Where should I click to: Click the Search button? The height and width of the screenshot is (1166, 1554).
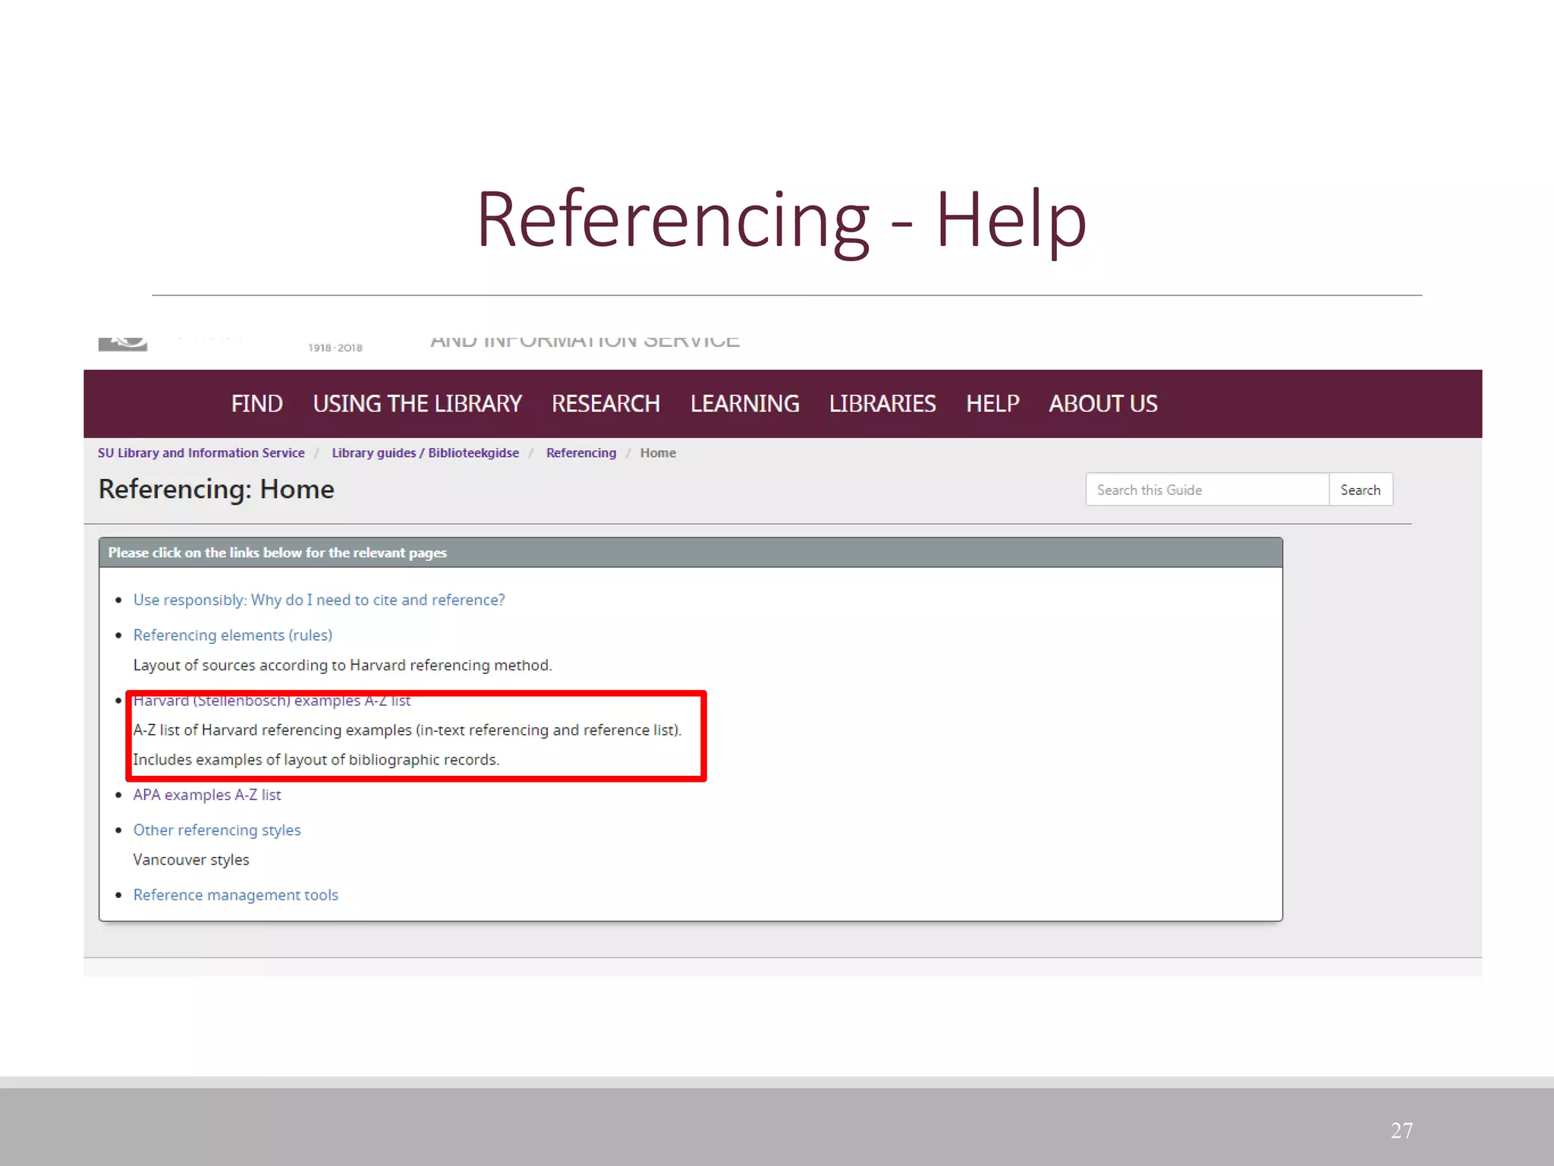[x=1361, y=490]
